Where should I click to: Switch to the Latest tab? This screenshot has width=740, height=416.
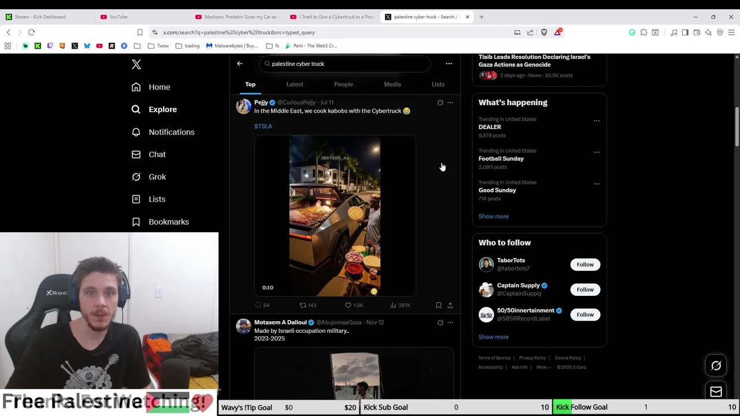[x=295, y=84]
